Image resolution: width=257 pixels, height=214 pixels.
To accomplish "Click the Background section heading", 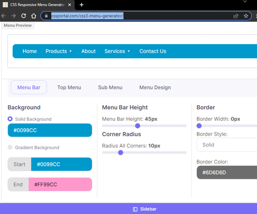I will click(x=24, y=108).
